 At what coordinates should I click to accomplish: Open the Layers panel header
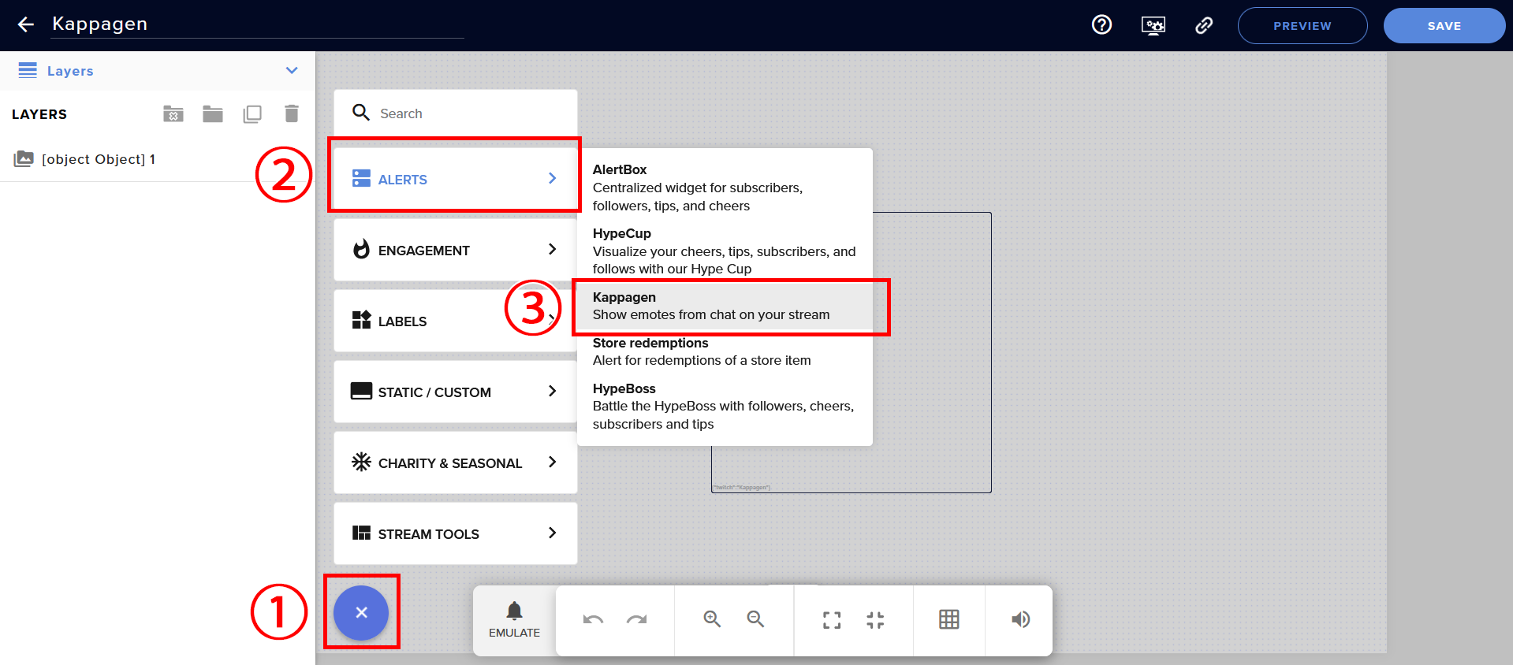[x=158, y=71]
